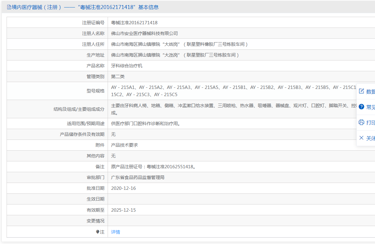375x244 pixels.
Task: Click the date 2020-12-16
Action: click(x=124, y=188)
